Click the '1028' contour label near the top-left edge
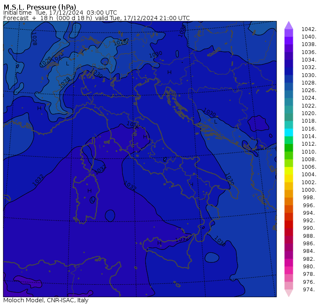 pyautogui.click(x=34, y=39)
